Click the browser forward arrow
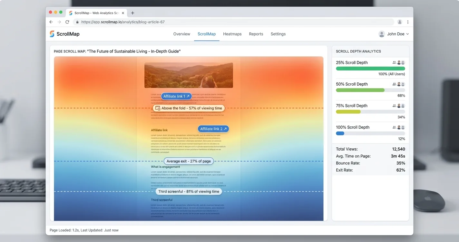Image resolution: width=459 pixels, height=242 pixels. 59,22
